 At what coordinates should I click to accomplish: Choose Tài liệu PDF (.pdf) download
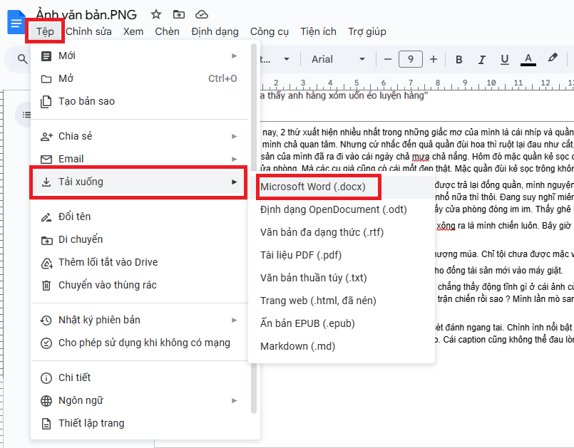[x=300, y=255]
